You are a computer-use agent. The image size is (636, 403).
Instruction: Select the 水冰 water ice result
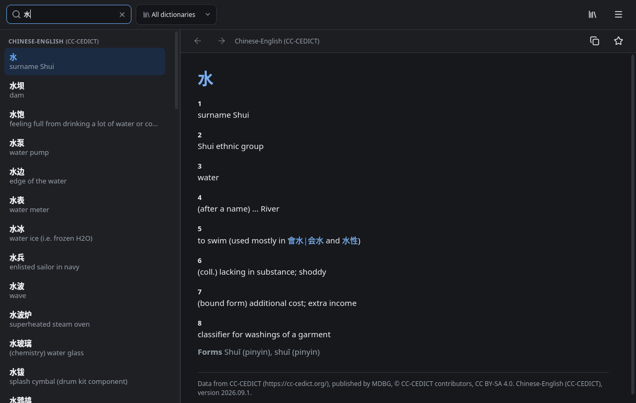(85, 233)
